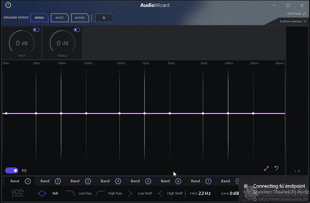Add a new preset with plus button
Viewport: 310px width, 203px height.
tap(104, 18)
